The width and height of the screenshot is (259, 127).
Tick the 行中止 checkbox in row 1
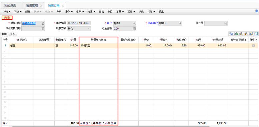coord(253,46)
